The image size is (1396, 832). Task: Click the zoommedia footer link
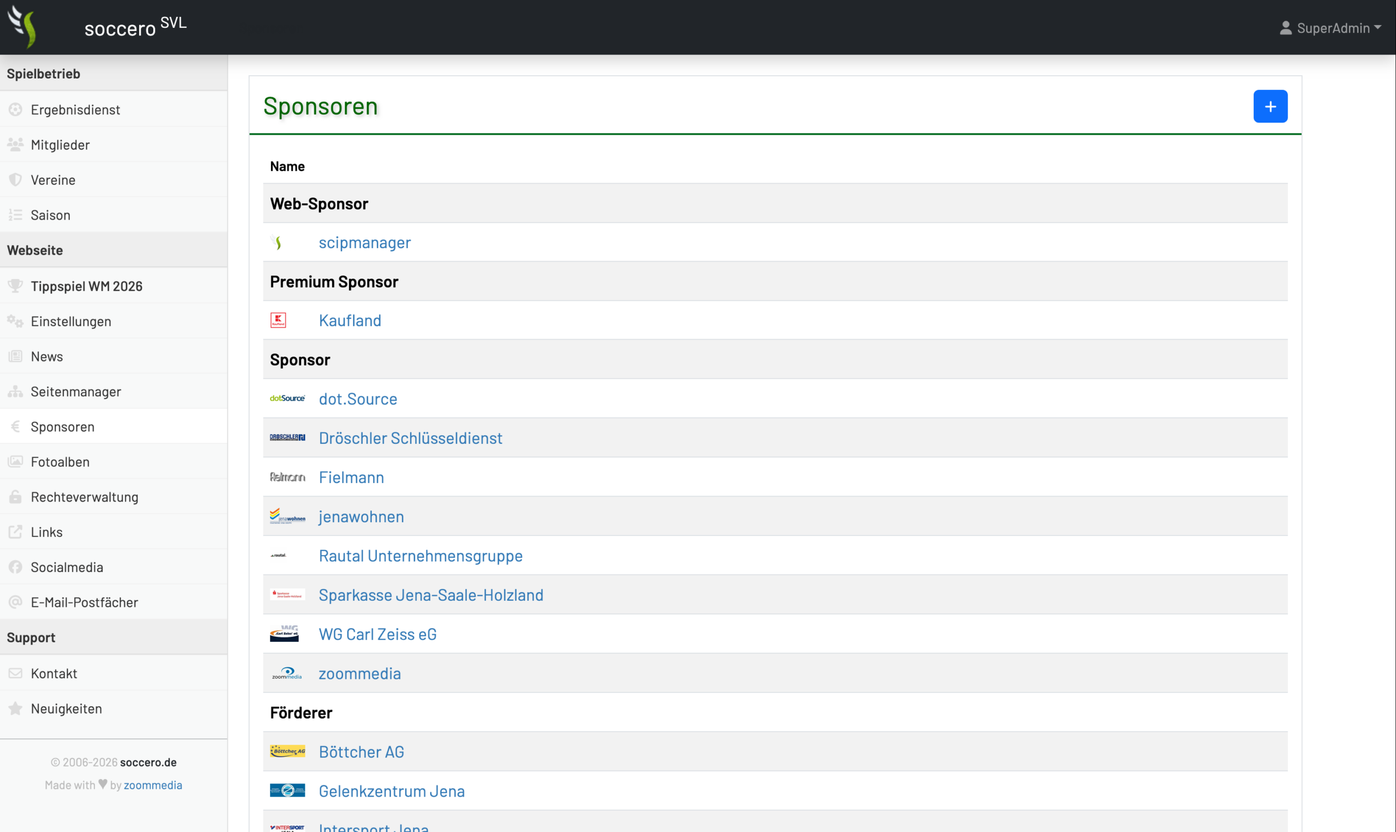point(153,785)
